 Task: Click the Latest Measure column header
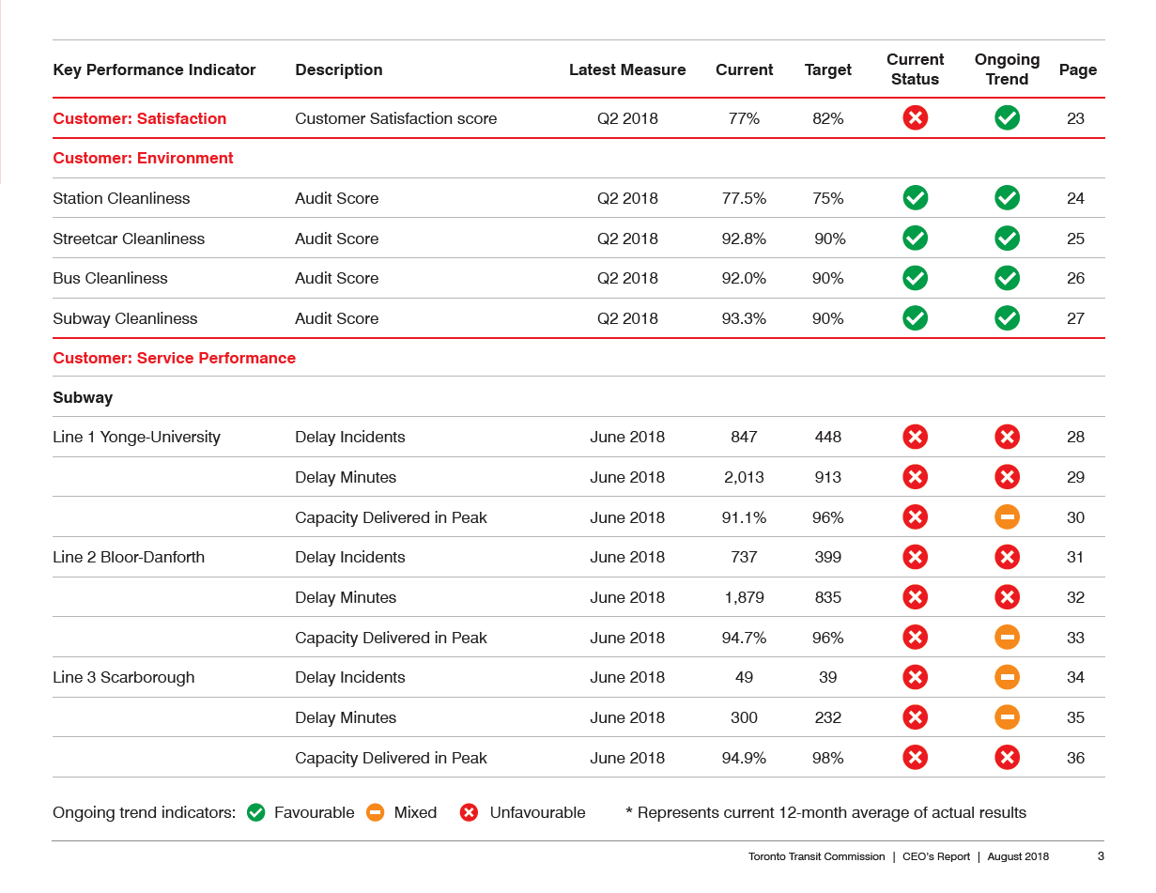coord(627,69)
